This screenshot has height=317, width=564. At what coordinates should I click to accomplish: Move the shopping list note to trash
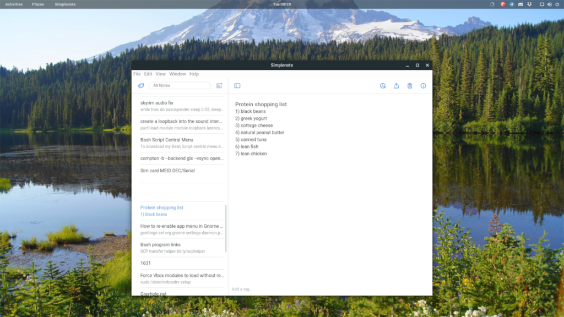click(x=409, y=86)
